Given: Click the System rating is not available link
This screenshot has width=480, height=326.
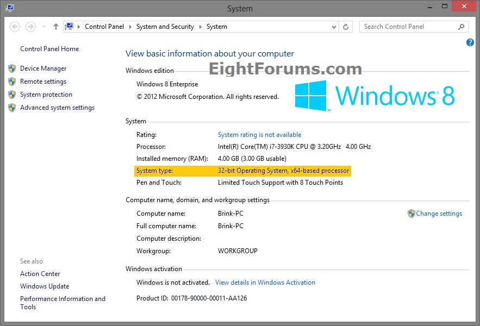Looking at the screenshot, I should [x=259, y=134].
